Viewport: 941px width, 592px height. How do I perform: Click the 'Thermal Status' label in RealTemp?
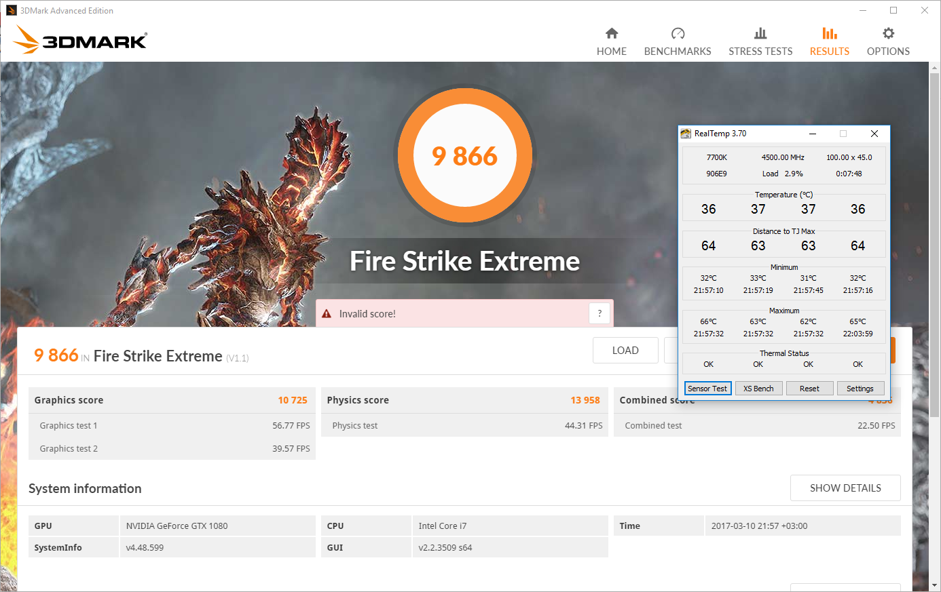coord(784,353)
